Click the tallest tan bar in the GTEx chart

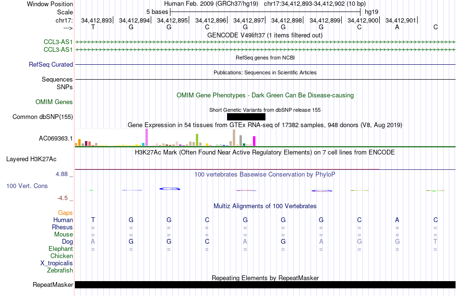click(234, 138)
